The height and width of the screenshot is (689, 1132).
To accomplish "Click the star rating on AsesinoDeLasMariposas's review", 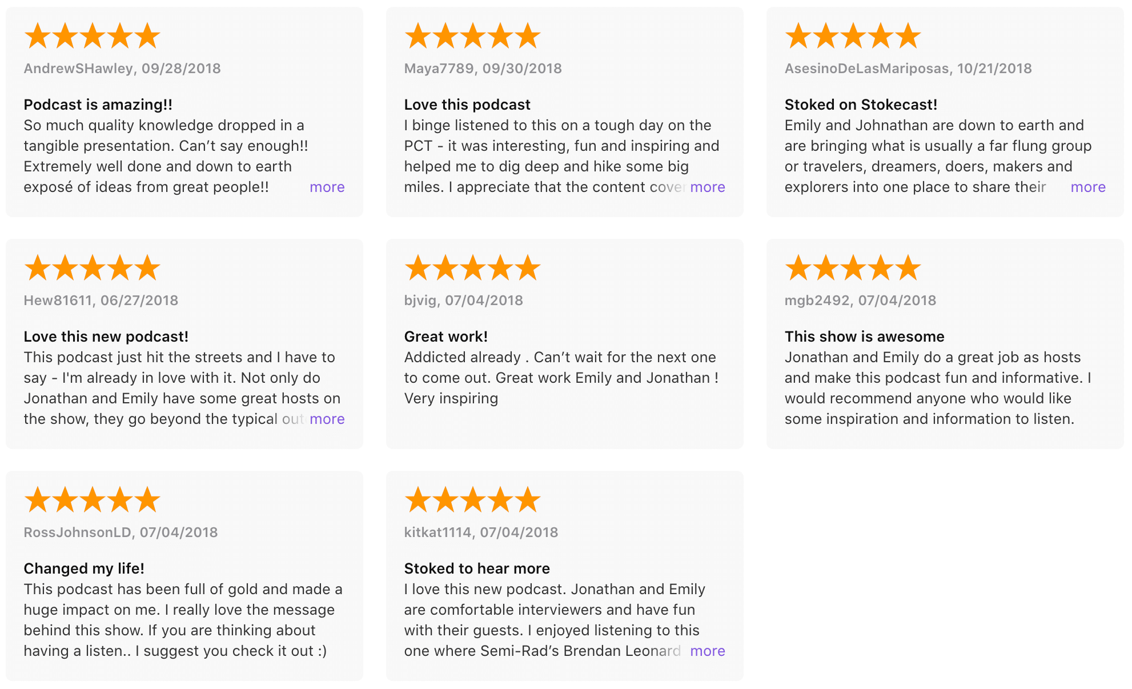I will pyautogui.click(x=853, y=36).
